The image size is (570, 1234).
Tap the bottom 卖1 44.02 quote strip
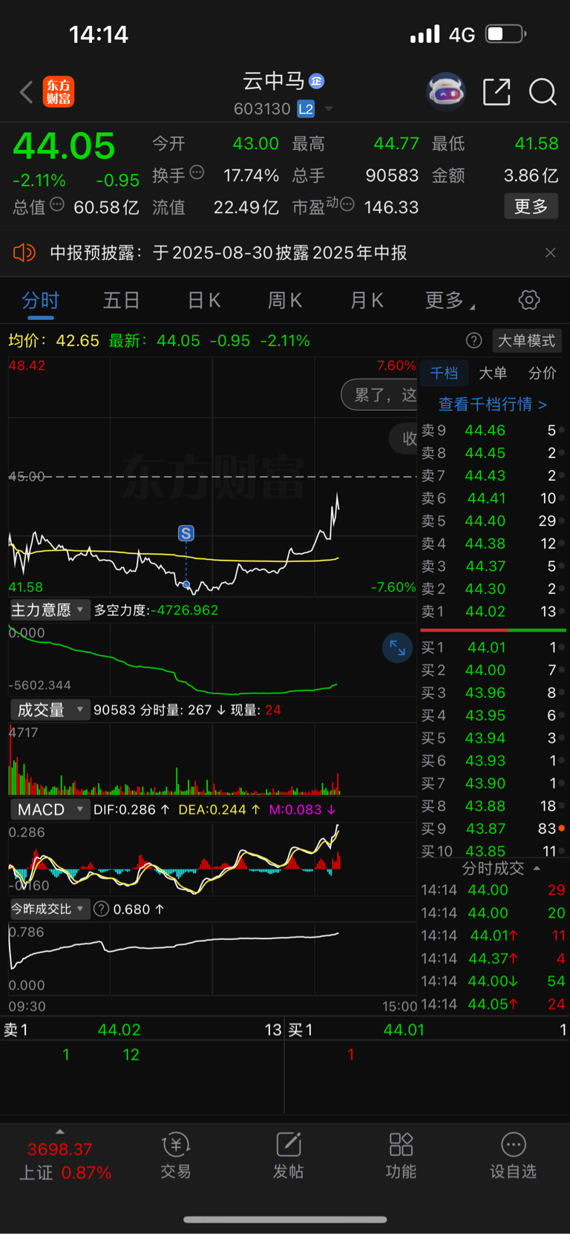point(142,1030)
